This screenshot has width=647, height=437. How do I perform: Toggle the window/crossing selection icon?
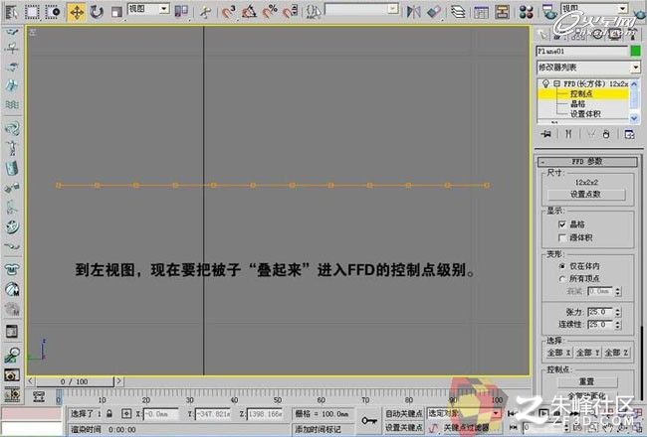click(x=53, y=12)
